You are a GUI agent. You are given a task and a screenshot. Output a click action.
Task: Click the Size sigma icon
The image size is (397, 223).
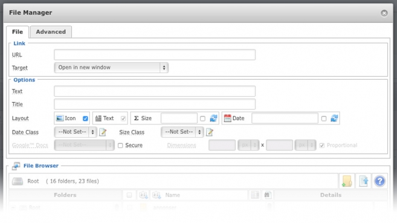(x=136, y=118)
